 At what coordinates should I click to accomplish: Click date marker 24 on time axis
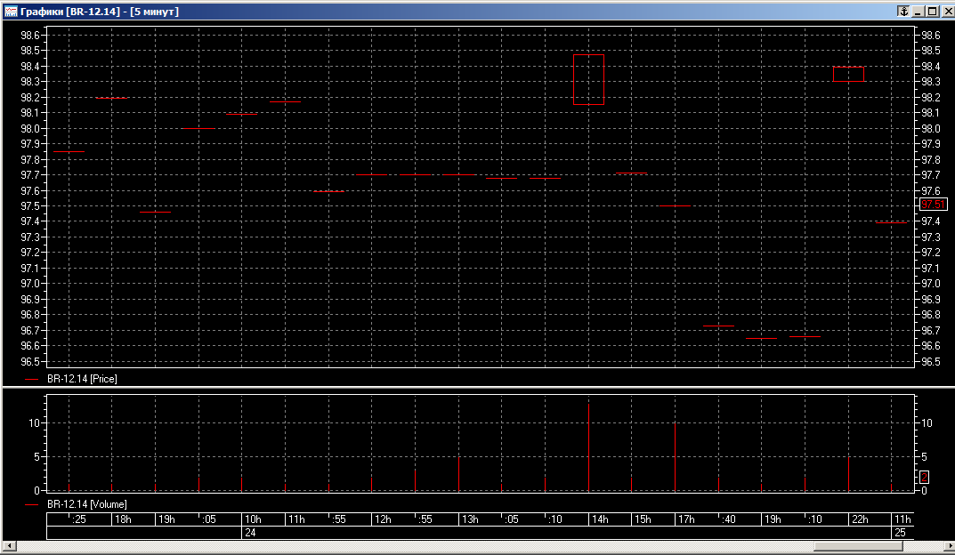(251, 533)
